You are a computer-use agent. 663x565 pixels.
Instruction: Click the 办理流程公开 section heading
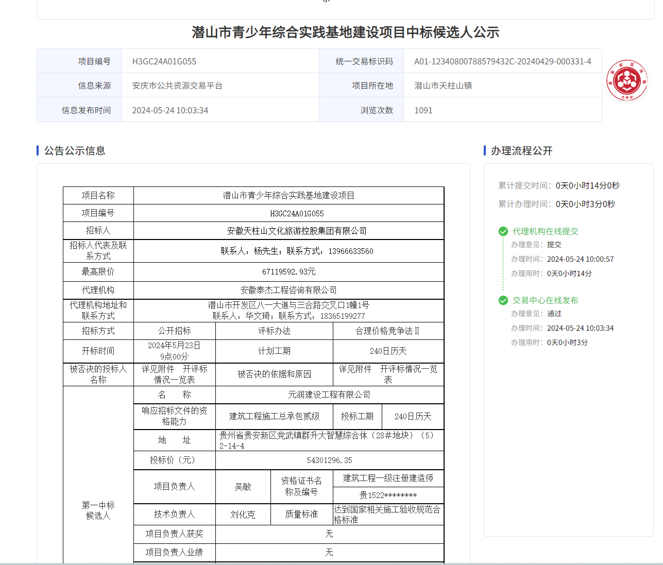tap(521, 150)
